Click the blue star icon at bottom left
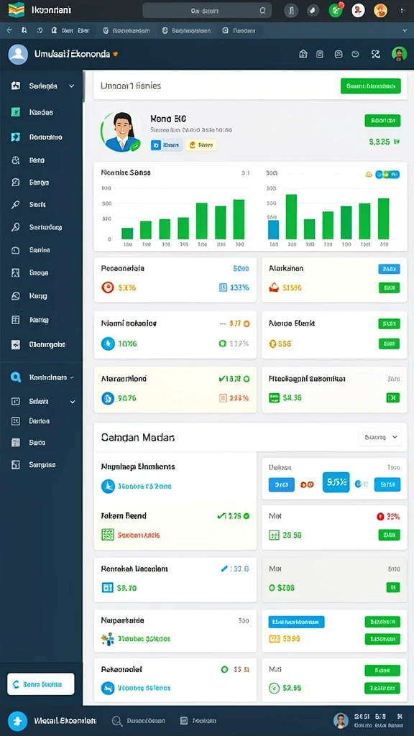 click(x=17, y=720)
